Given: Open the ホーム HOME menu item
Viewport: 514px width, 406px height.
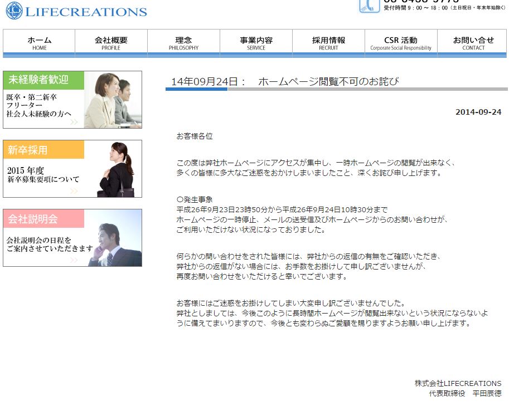Looking at the screenshot, I should (40, 43).
